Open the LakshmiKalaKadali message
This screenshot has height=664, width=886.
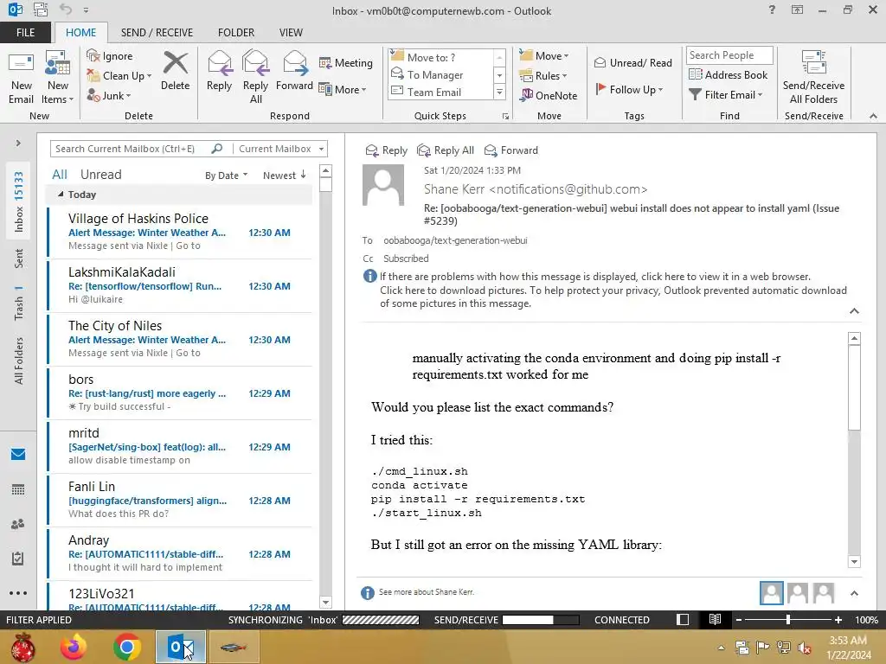pyautogui.click(x=180, y=284)
